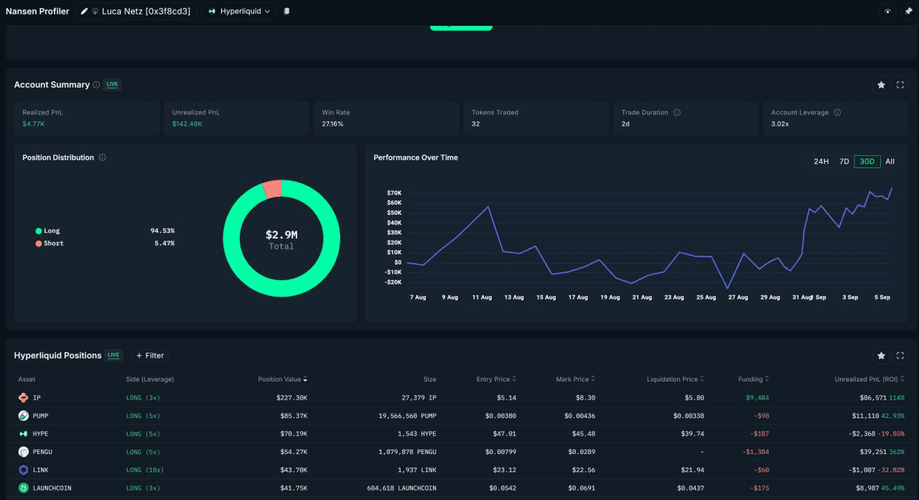Pin the profile with the pin icon

click(908, 11)
